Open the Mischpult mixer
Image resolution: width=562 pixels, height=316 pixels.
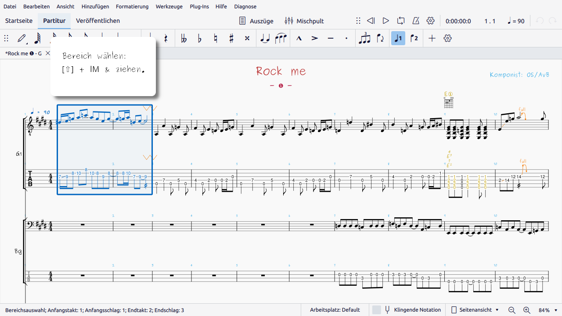pos(304,21)
